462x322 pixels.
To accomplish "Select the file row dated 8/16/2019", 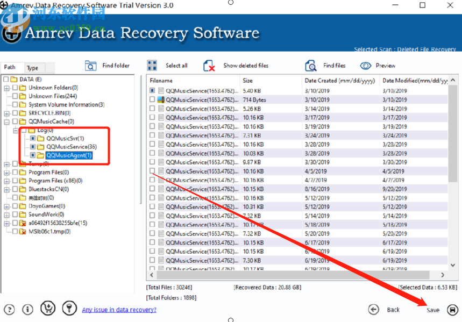I will [x=298, y=189].
